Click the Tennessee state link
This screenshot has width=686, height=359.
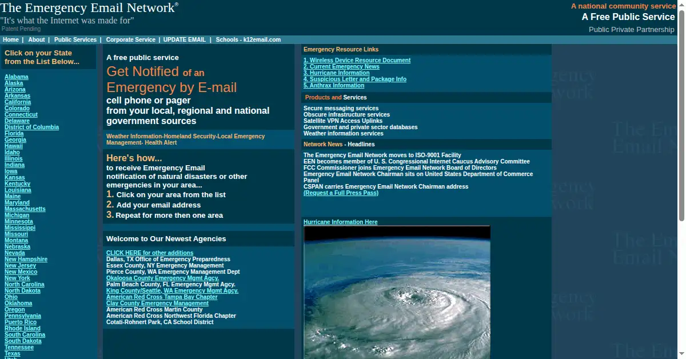click(19, 347)
